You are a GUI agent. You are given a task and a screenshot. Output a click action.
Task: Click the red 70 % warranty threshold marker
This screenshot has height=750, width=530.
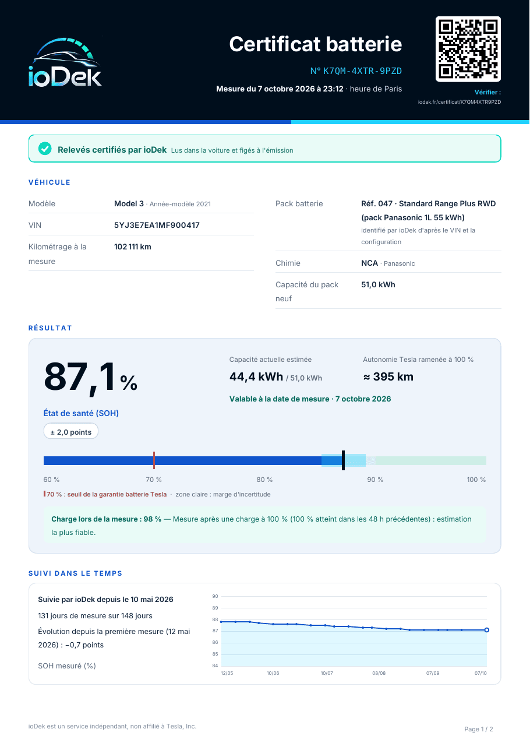154,460
